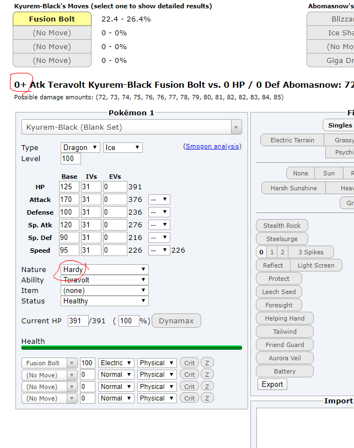Enable Tailwind field effect
The width and height of the screenshot is (354, 448).
285,332
